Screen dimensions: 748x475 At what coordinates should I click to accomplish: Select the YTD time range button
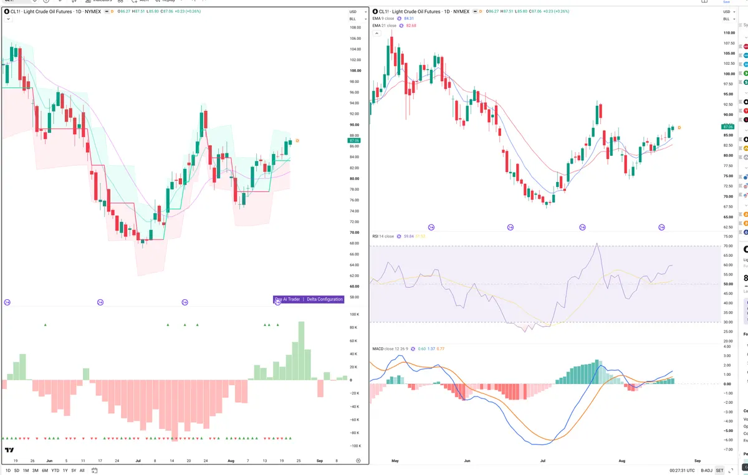point(55,471)
